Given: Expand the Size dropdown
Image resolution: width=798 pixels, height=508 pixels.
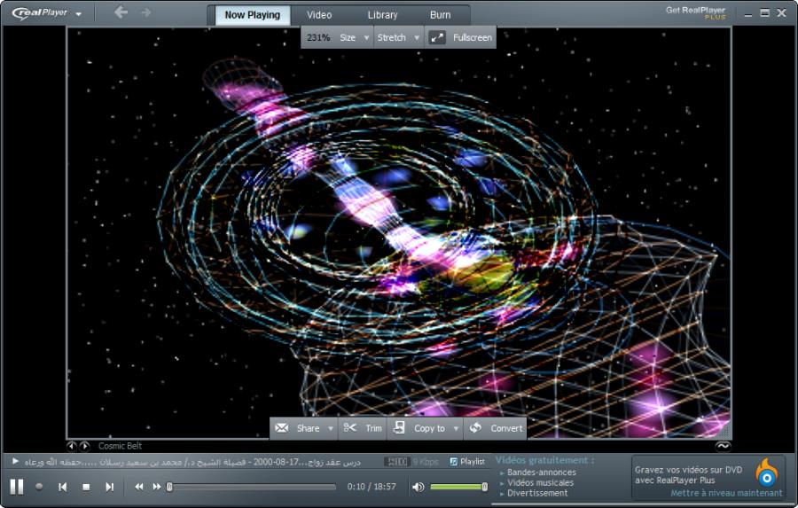Looking at the screenshot, I should (355, 37).
